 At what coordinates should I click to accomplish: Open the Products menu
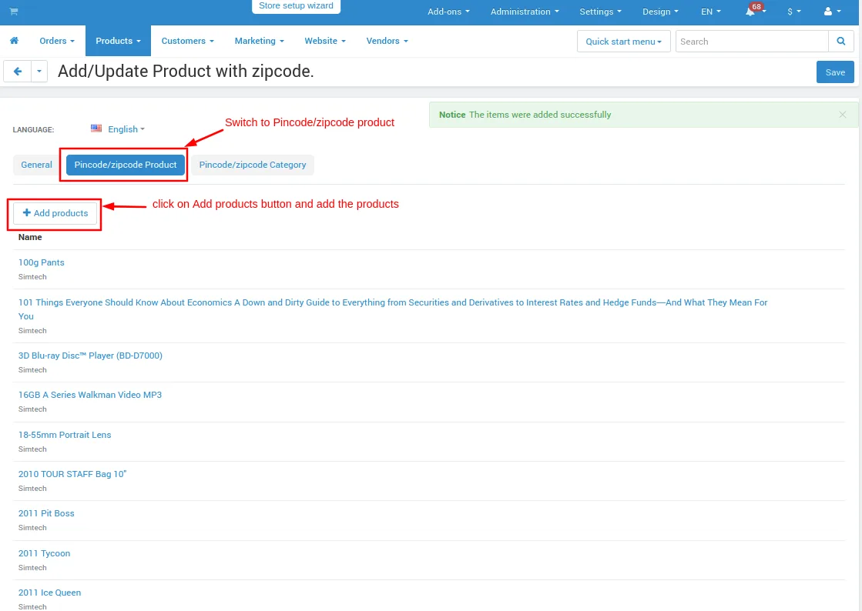pyautogui.click(x=118, y=41)
